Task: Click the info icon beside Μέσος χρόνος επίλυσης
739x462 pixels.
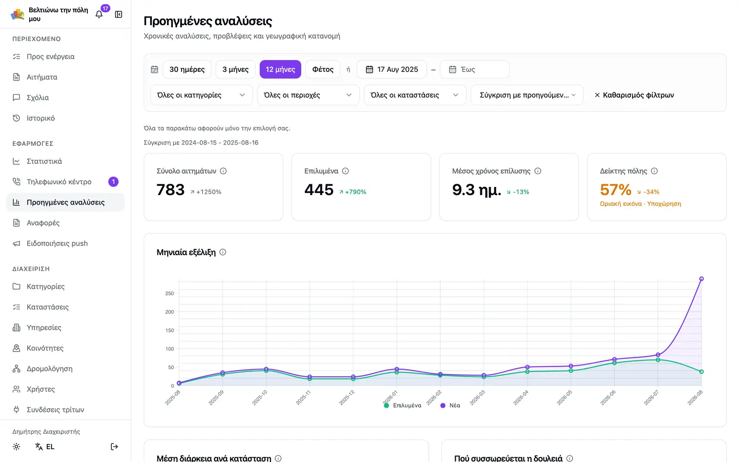Action: point(538,171)
